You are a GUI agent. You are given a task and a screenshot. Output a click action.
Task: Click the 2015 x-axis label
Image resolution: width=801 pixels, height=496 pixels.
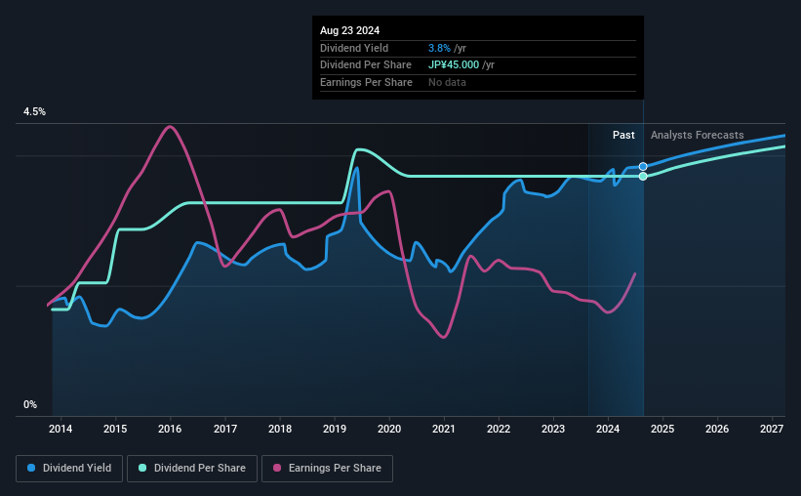pyautogui.click(x=115, y=429)
